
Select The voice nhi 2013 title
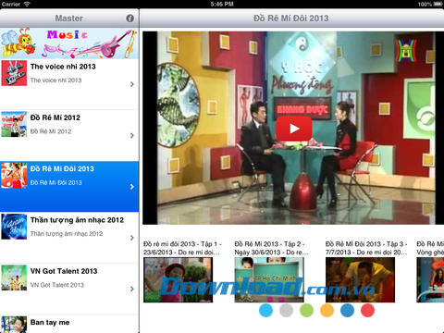click(63, 67)
